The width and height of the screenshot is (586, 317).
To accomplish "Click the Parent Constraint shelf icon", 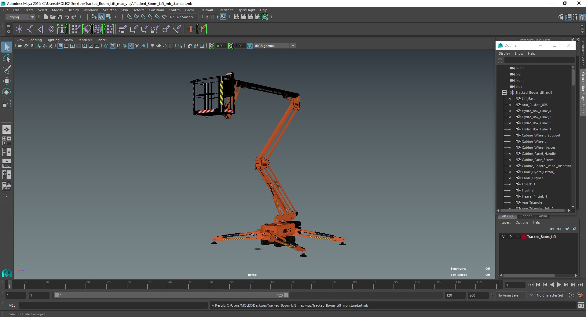I will [123, 29].
